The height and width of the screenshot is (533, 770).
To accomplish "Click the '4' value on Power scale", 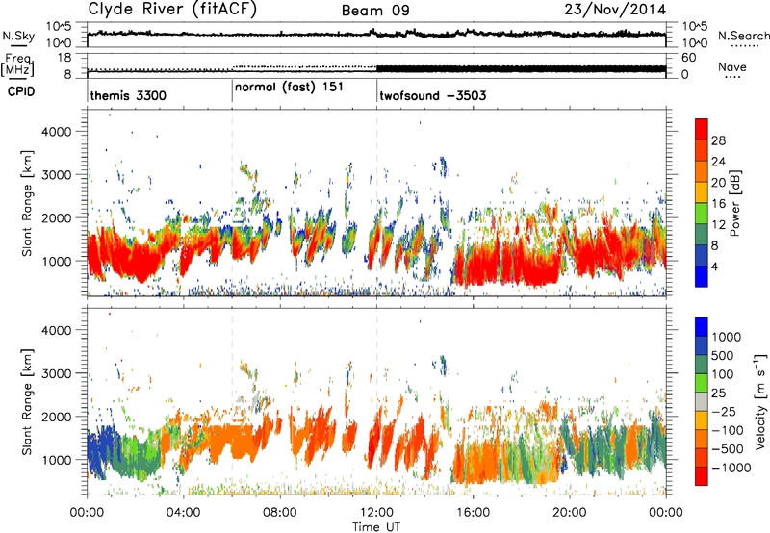I will pos(715,267).
